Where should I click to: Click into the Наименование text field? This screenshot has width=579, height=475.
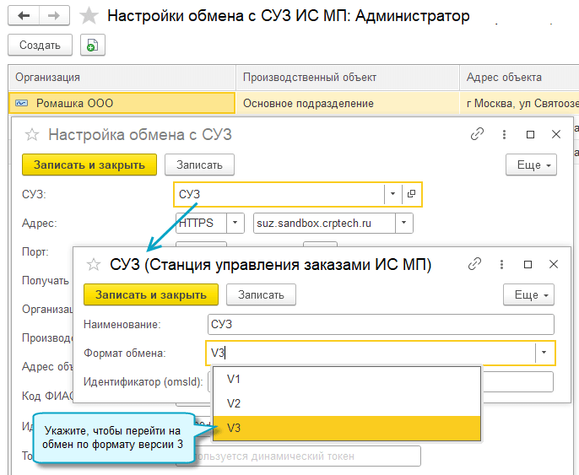380,324
